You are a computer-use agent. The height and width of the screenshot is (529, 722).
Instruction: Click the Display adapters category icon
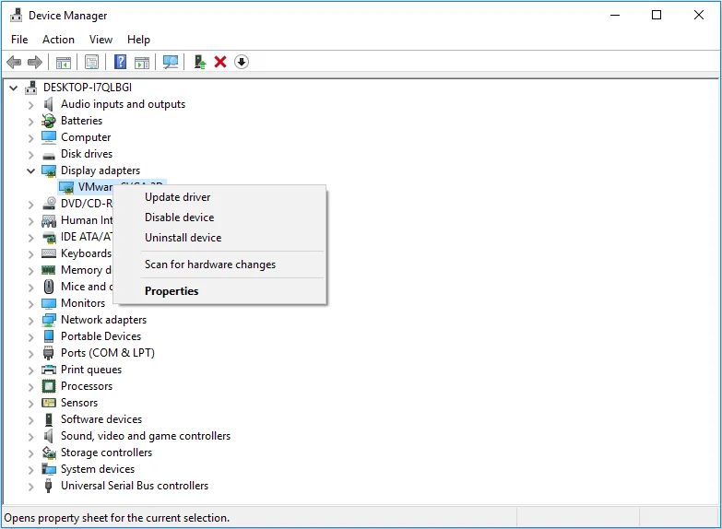point(48,170)
